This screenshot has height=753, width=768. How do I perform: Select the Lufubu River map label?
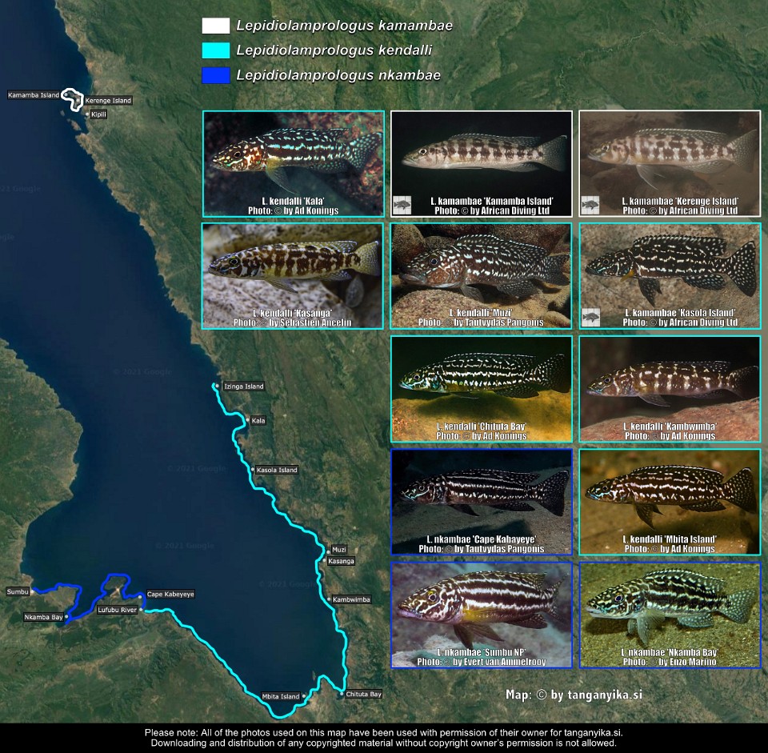[117, 610]
